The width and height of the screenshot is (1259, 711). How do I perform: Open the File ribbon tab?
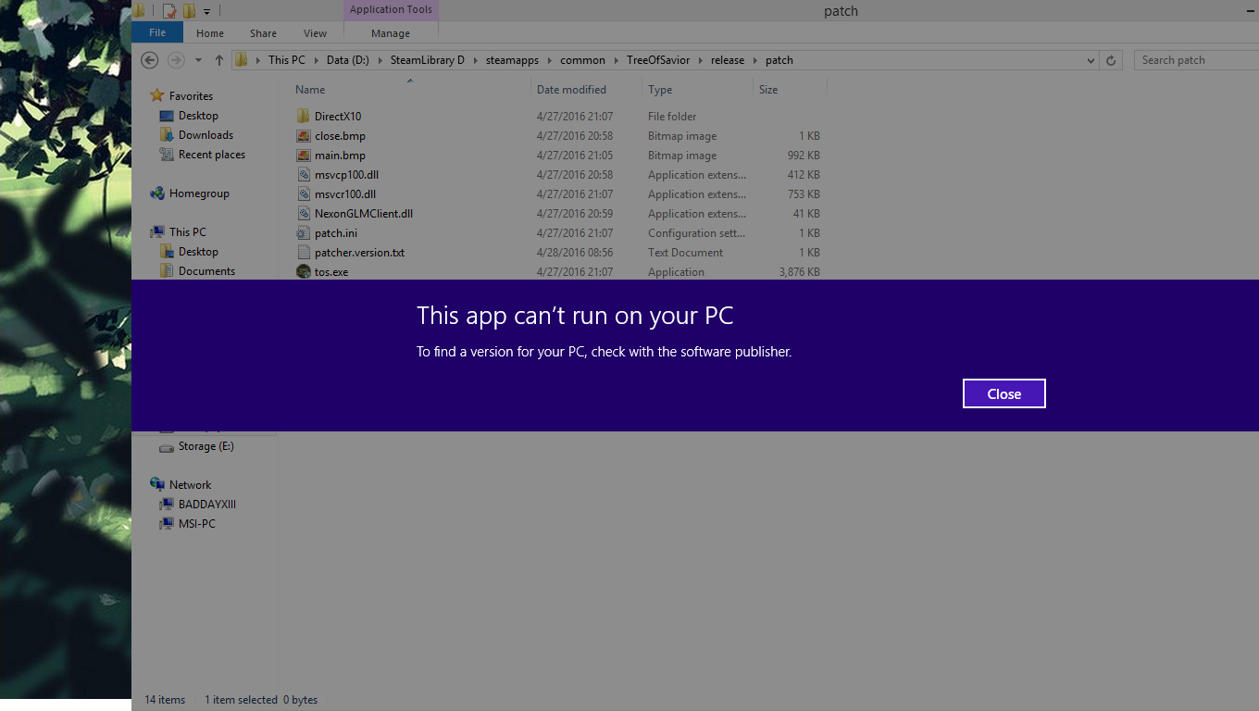pyautogui.click(x=157, y=33)
